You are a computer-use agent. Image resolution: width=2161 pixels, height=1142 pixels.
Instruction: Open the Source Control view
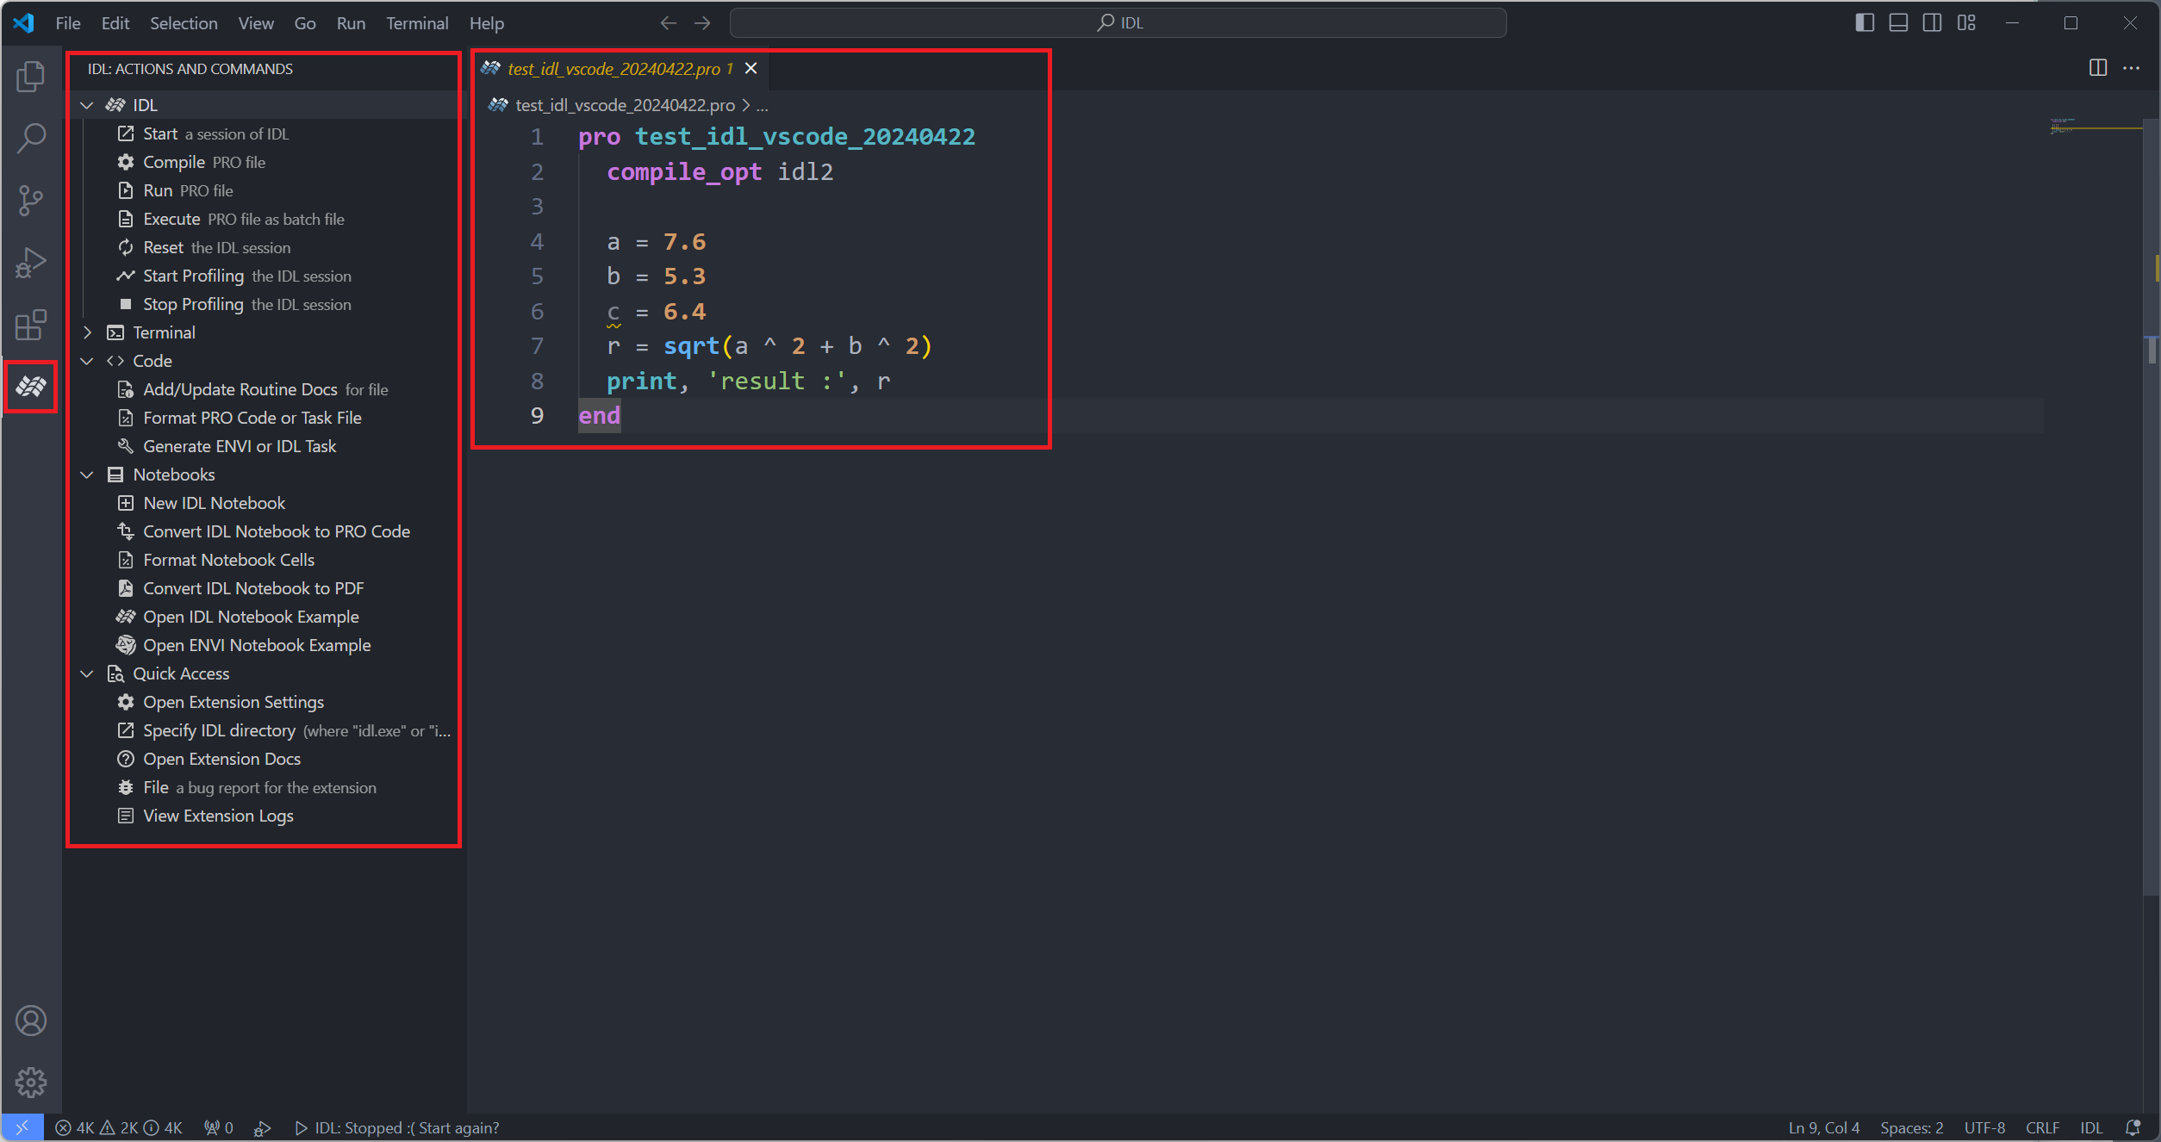(x=31, y=200)
